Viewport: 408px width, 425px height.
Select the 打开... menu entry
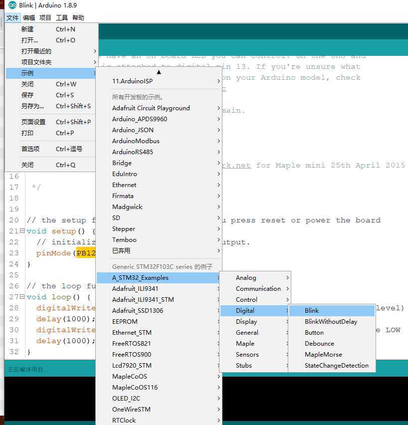coord(51,40)
